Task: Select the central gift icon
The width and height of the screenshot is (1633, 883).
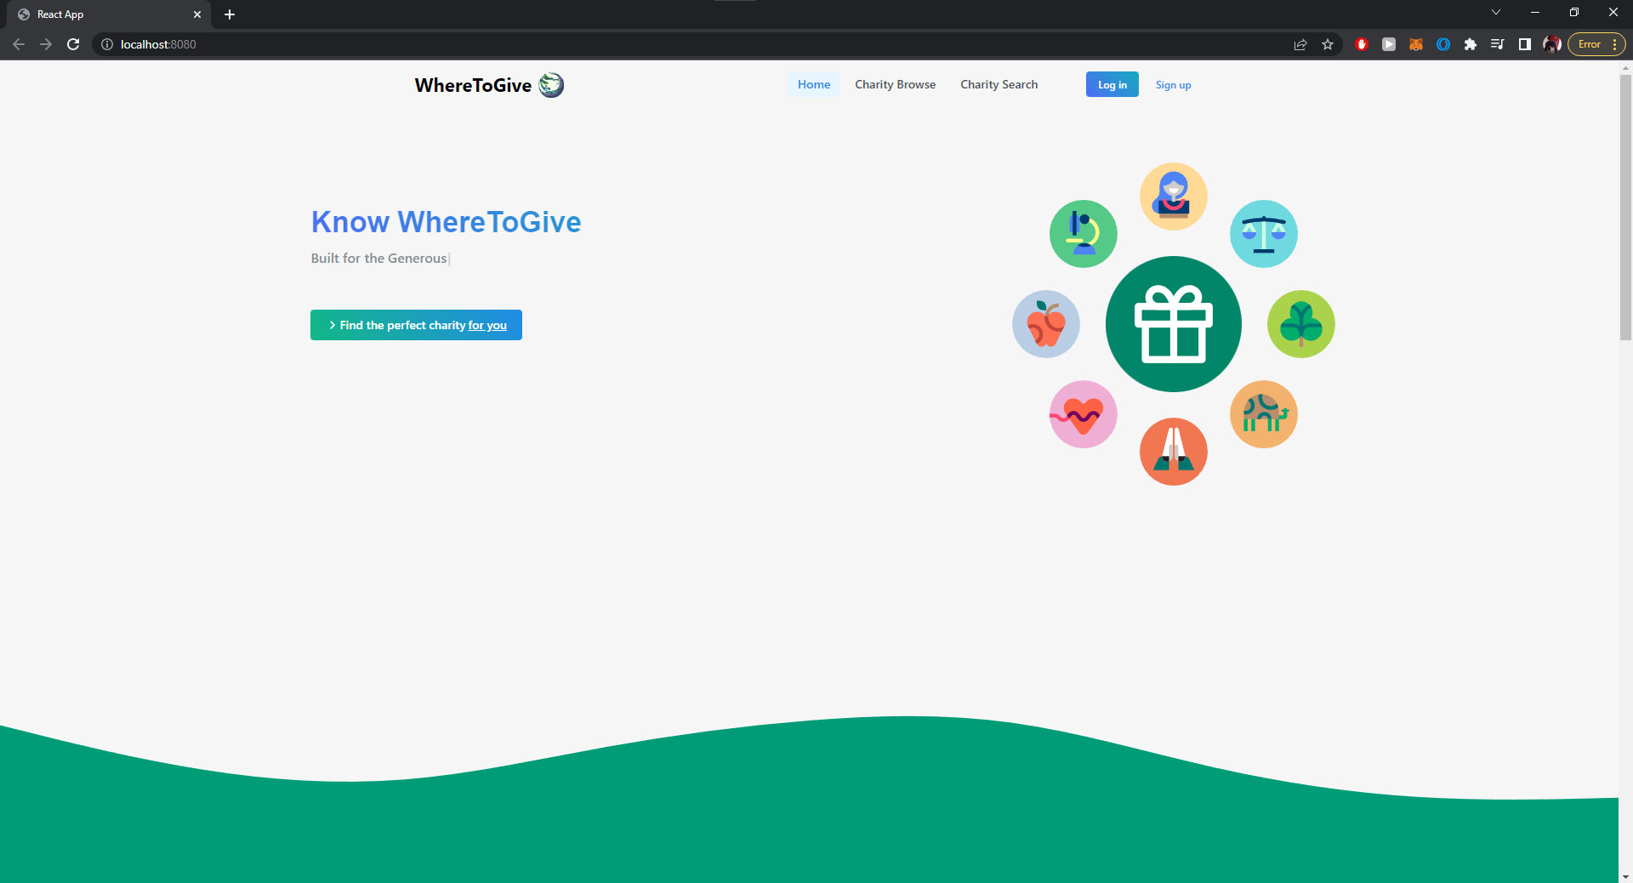Action: [1173, 324]
